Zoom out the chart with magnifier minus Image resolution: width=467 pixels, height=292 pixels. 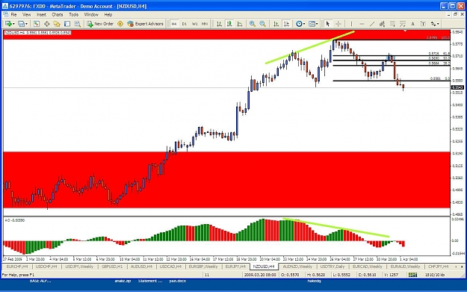[262, 24]
